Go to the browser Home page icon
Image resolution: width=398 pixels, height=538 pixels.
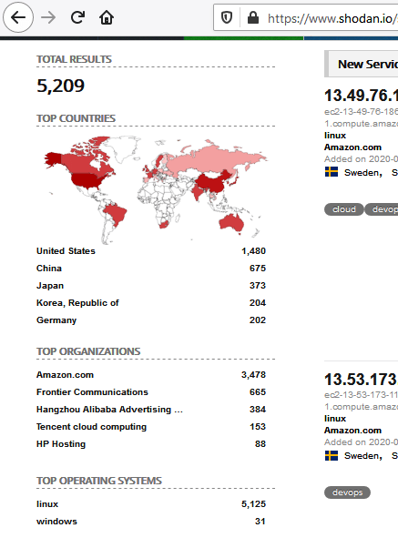click(107, 17)
